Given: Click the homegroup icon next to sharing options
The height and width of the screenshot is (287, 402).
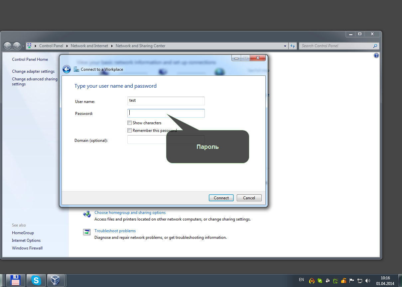Looking at the screenshot, I should pos(87,214).
